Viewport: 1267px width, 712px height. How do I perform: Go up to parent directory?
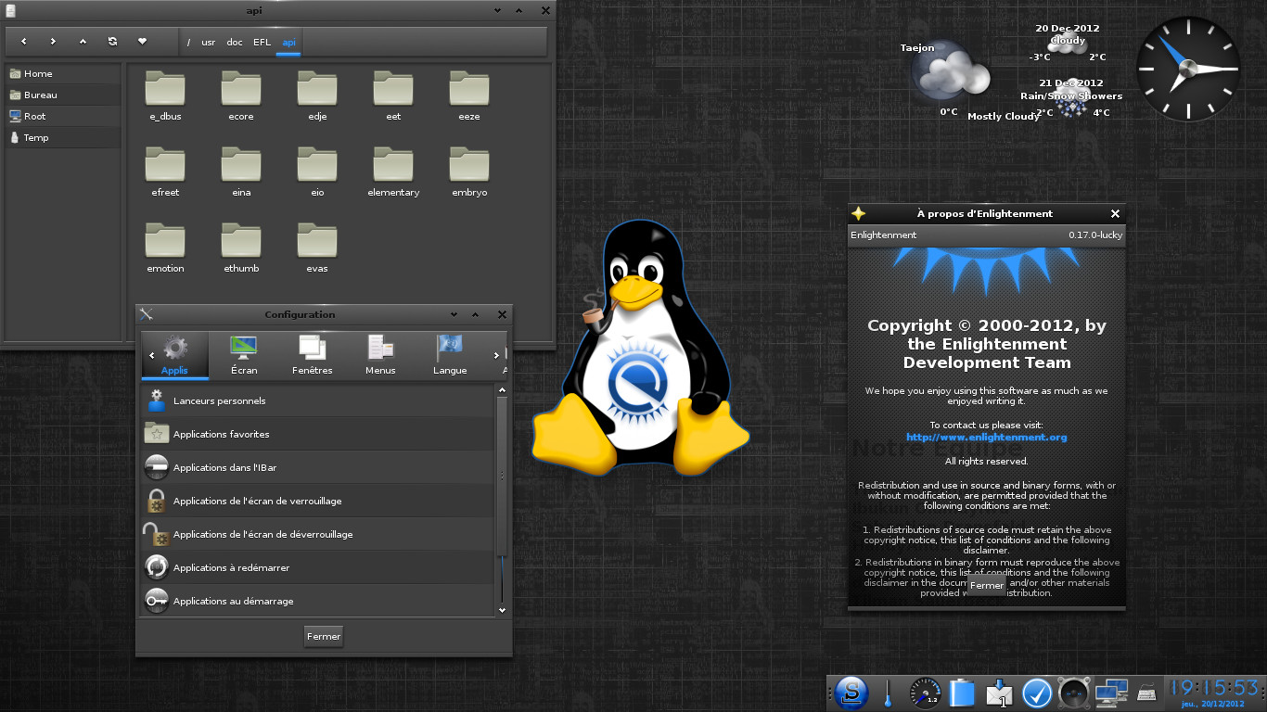click(83, 42)
